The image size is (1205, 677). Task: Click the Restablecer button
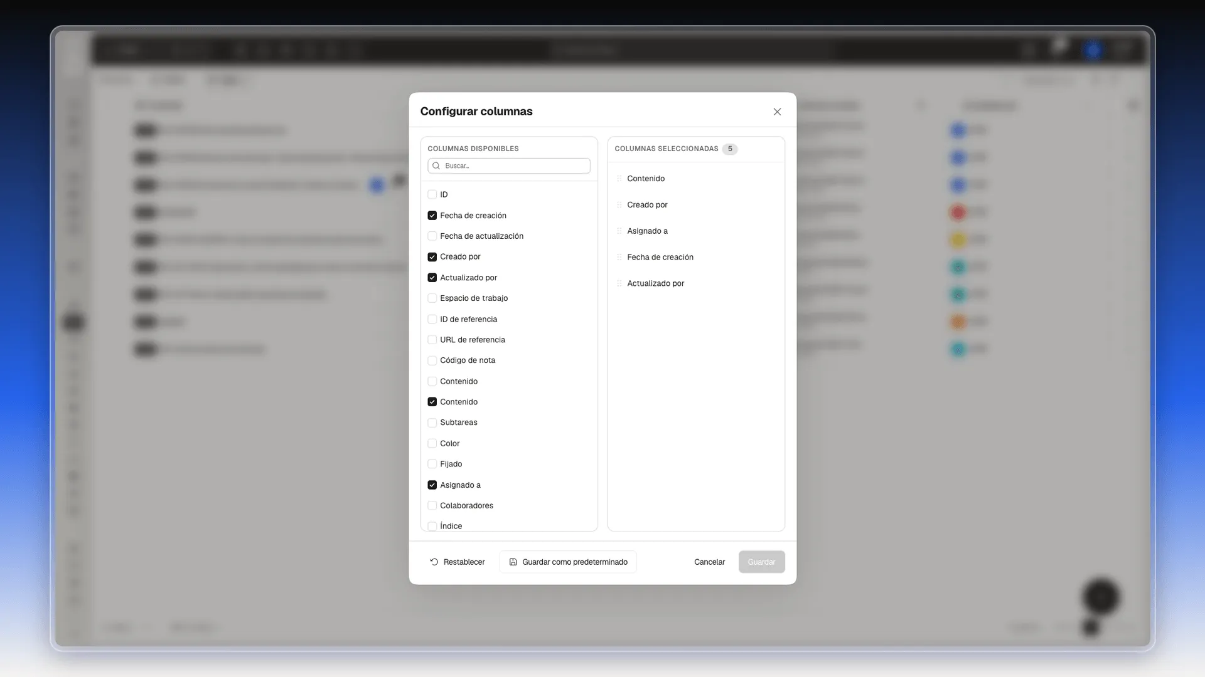point(457,562)
